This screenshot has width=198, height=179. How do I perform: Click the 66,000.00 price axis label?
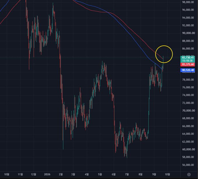pyautogui.click(x=188, y=126)
